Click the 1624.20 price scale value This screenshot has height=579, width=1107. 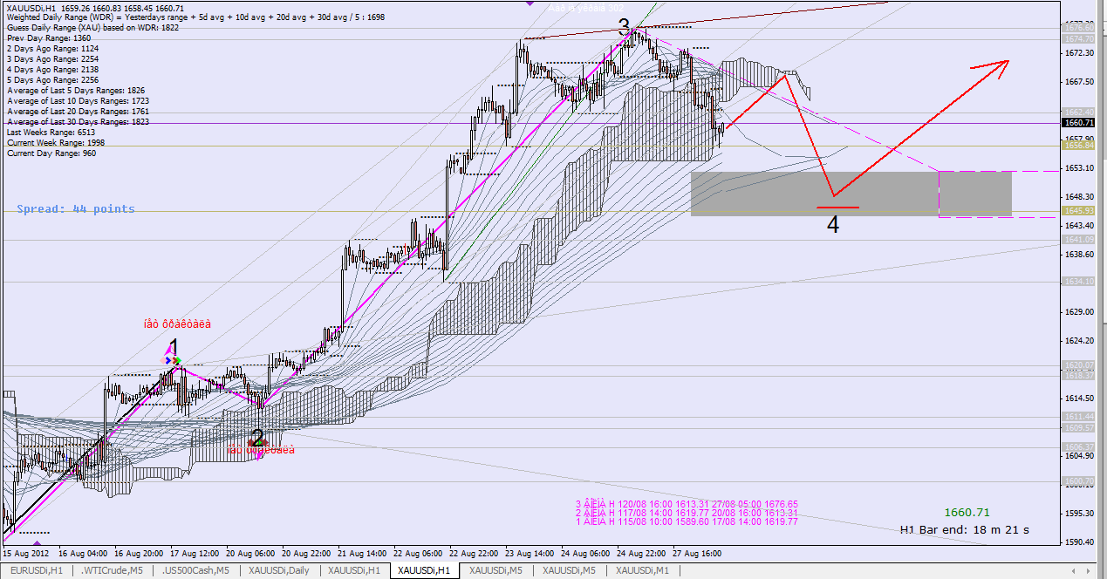point(1080,341)
